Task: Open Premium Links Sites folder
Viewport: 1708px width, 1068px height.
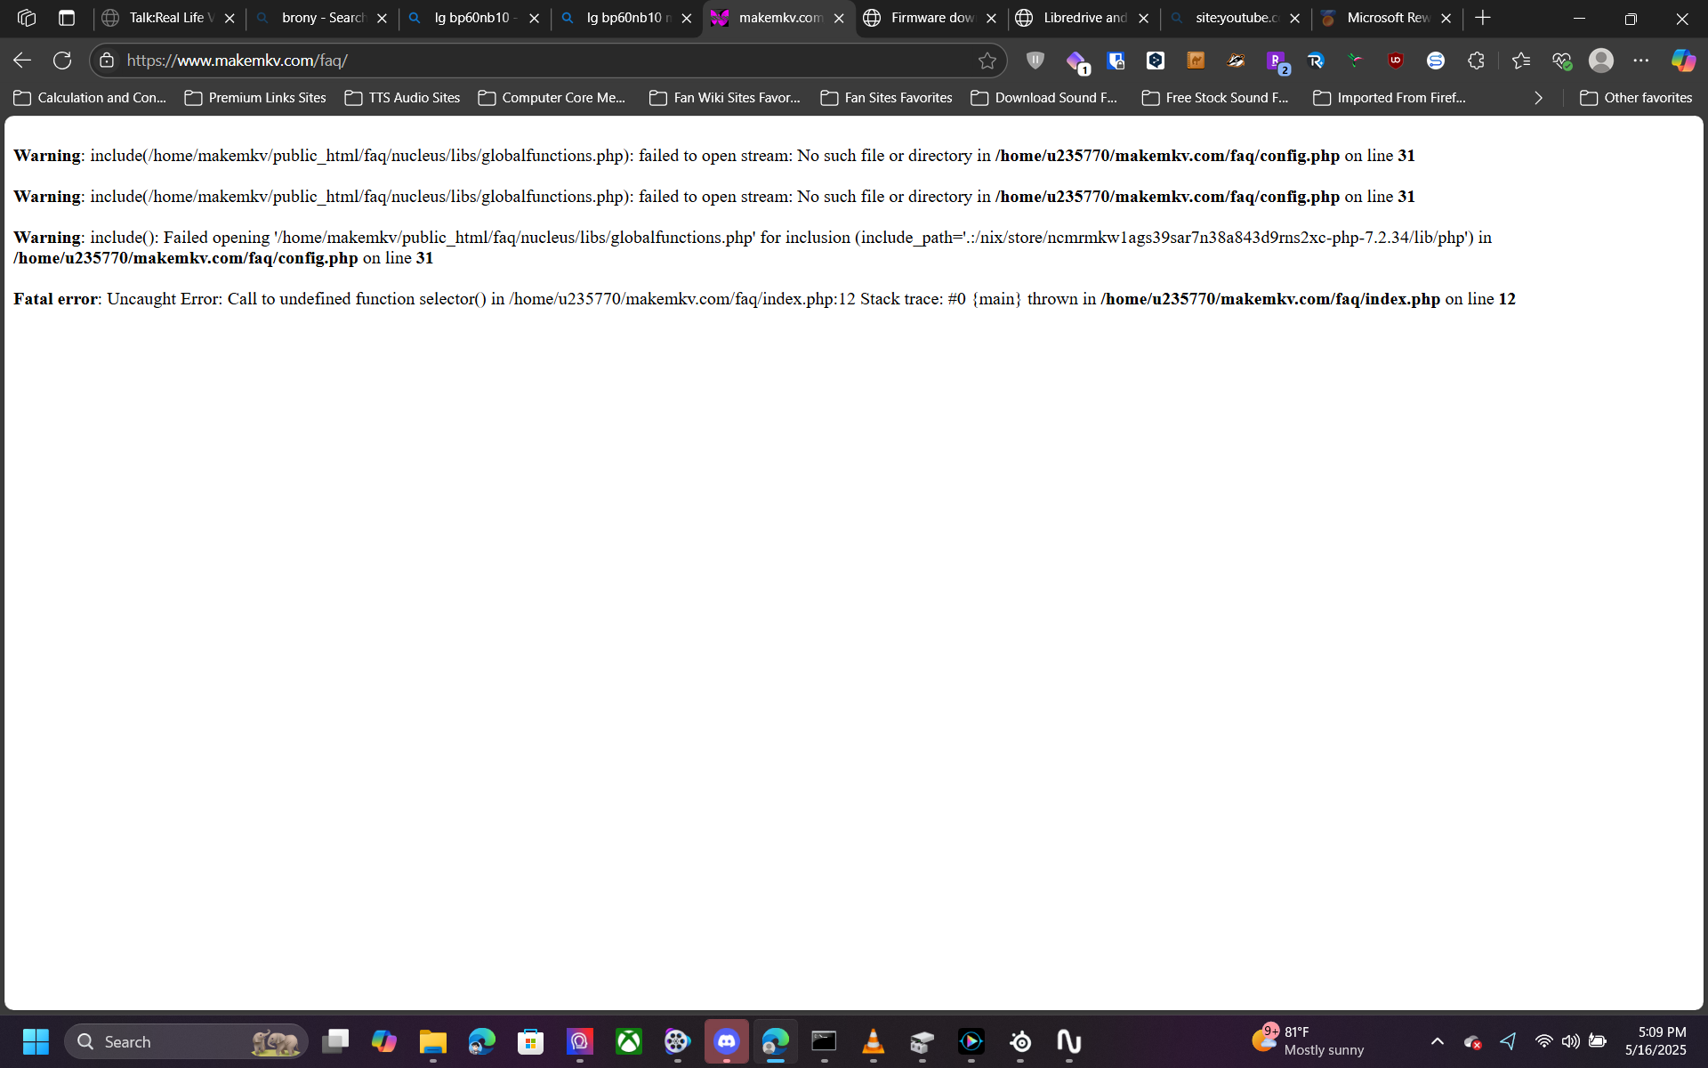Action: 255,98
